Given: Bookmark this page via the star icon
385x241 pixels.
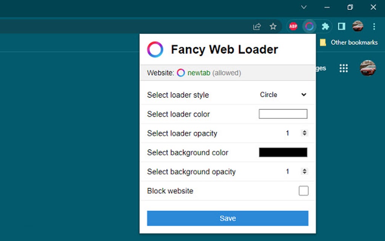Looking at the screenshot, I should (x=273, y=26).
